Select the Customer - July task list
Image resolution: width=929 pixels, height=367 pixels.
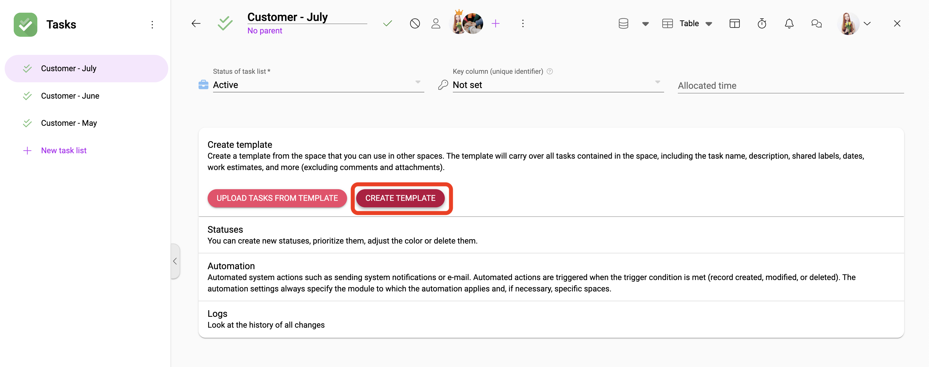coord(86,68)
